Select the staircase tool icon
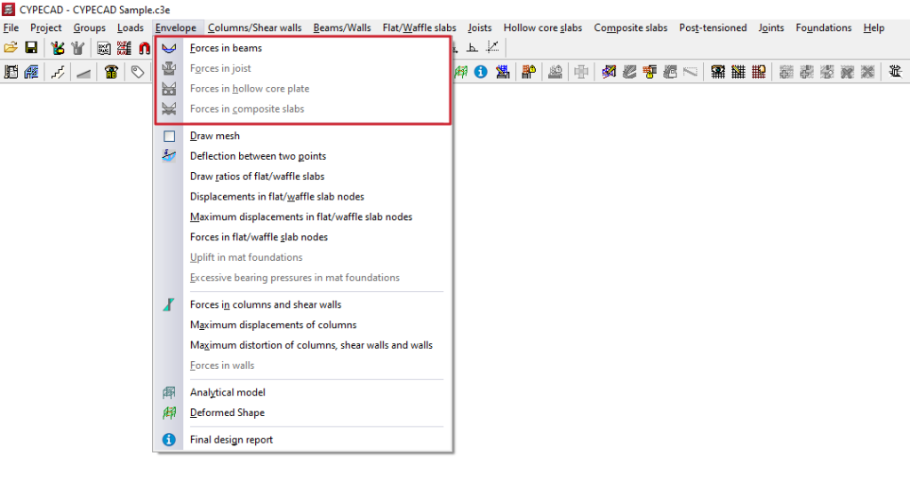Screen dimensions: 910x503 [58, 72]
